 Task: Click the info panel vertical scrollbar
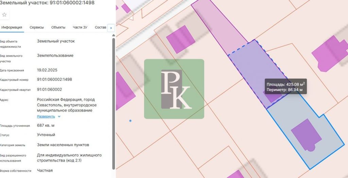coord(114,102)
